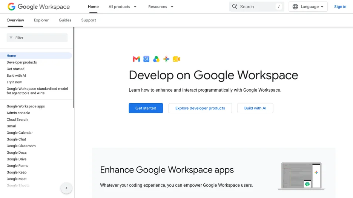Click the 'Learn how to enhance' subtitle text
The width and height of the screenshot is (353, 198).
pos(205,90)
